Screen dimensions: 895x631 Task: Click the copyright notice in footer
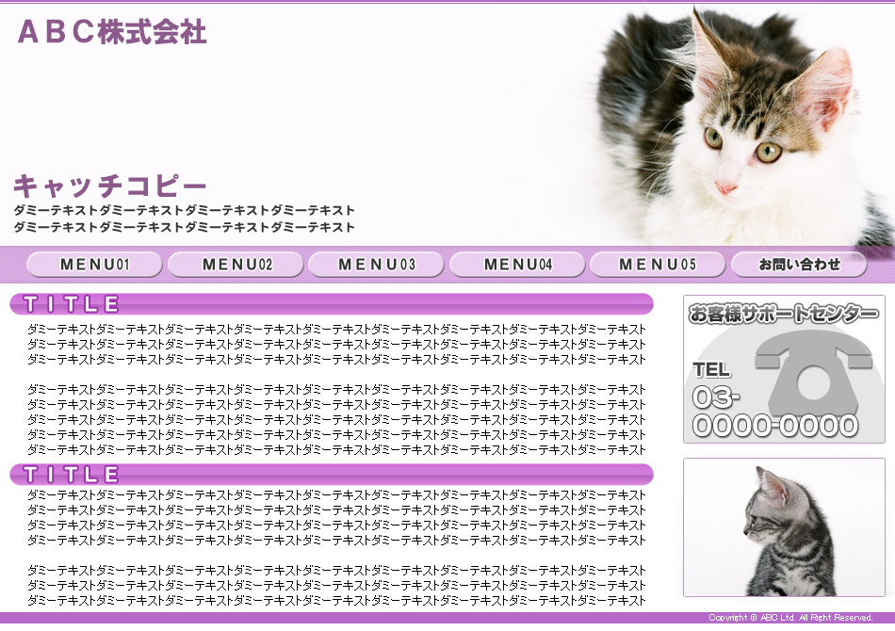click(790, 618)
